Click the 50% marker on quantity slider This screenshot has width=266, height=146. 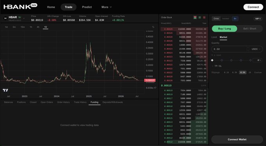coord(231,60)
